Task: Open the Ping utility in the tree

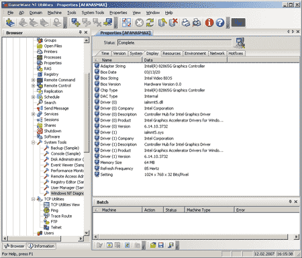Action: [x=54, y=210]
